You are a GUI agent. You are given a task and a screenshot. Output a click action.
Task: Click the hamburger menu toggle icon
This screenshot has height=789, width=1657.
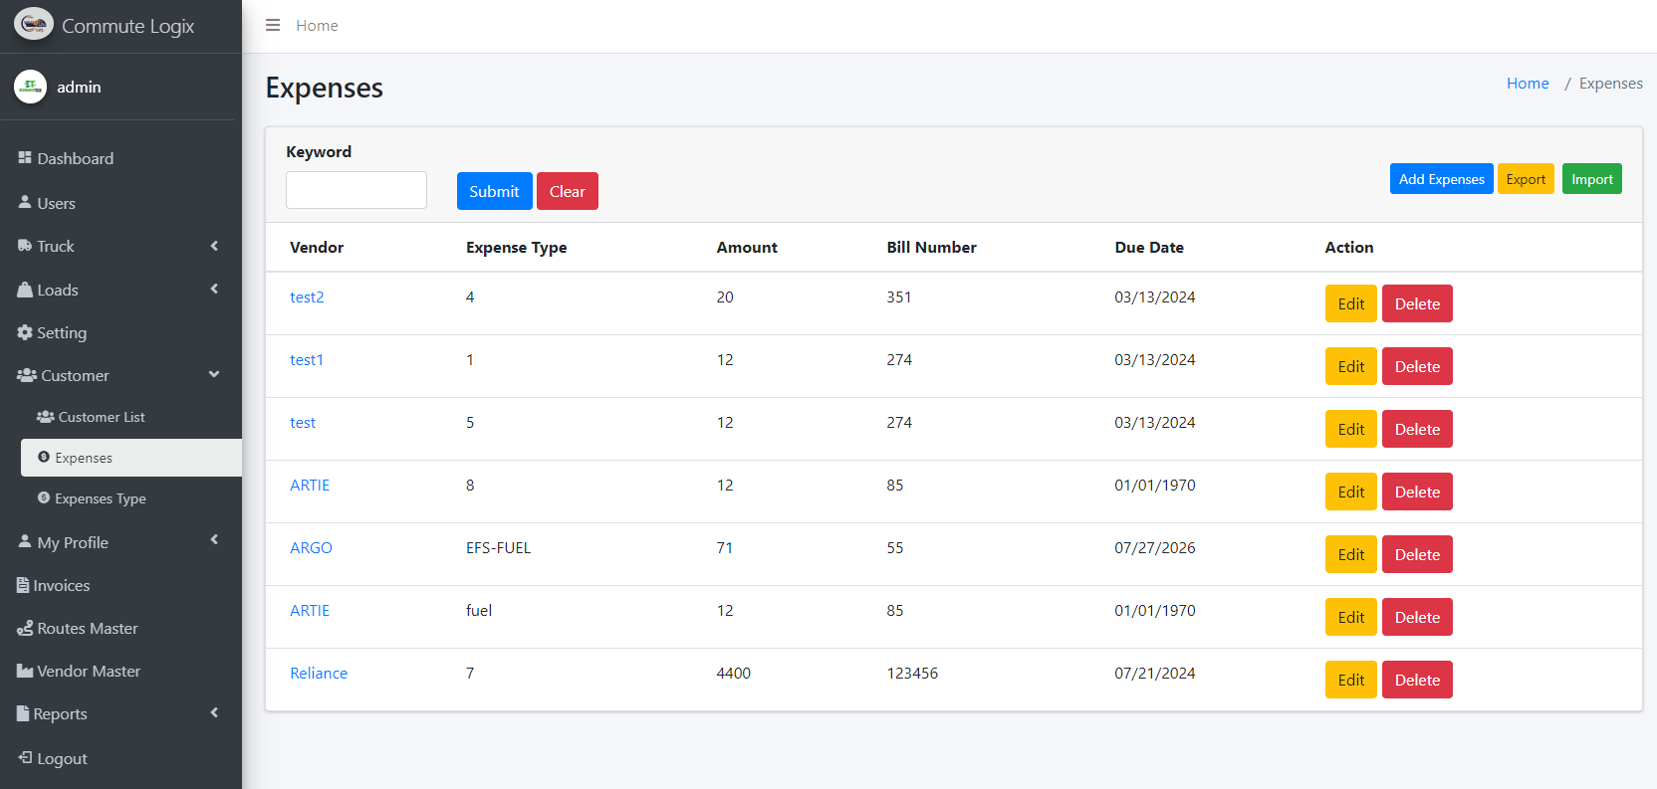tap(273, 25)
